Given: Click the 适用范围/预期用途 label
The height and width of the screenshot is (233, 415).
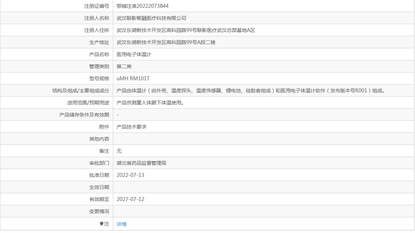Looking at the screenshot, I should tap(88, 103).
